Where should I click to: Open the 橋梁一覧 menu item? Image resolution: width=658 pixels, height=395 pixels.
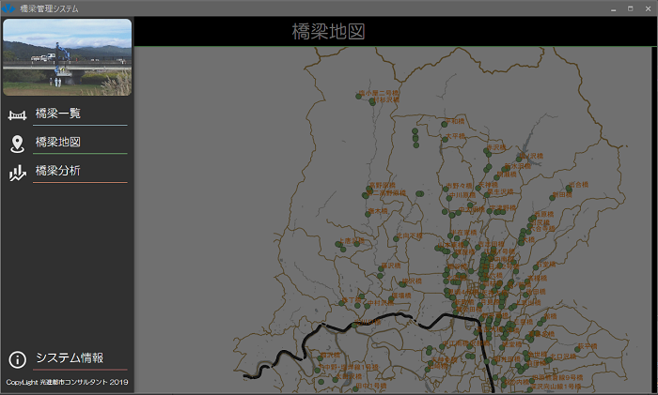click(x=58, y=114)
